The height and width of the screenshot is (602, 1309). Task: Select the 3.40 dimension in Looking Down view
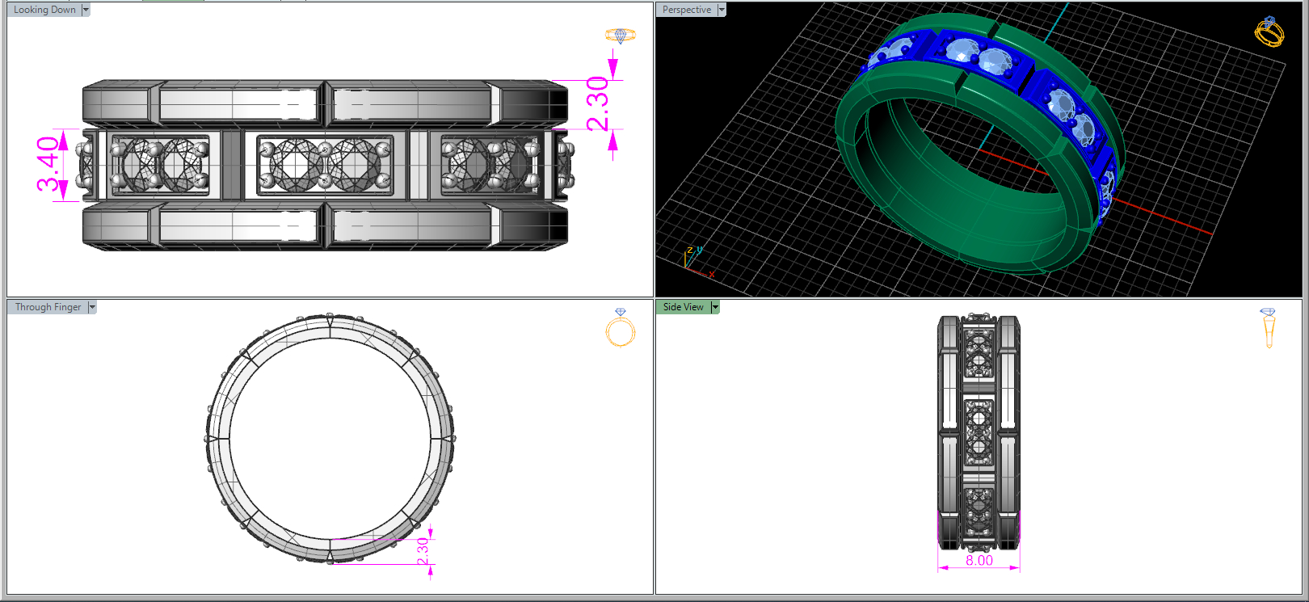pyautogui.click(x=48, y=164)
